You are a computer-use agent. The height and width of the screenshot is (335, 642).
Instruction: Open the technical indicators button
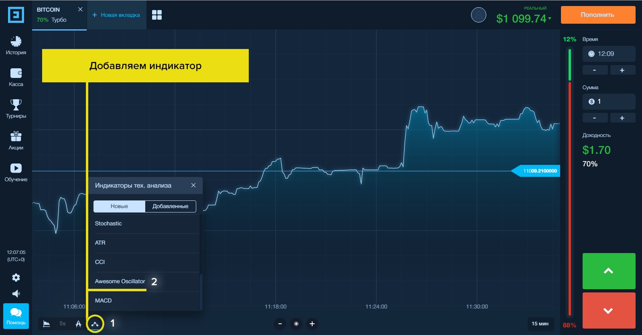pos(95,324)
